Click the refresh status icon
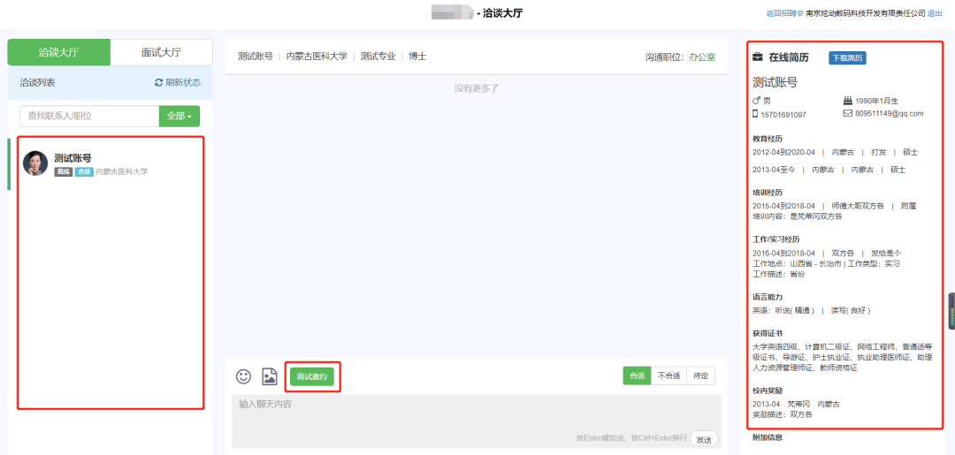 (159, 82)
